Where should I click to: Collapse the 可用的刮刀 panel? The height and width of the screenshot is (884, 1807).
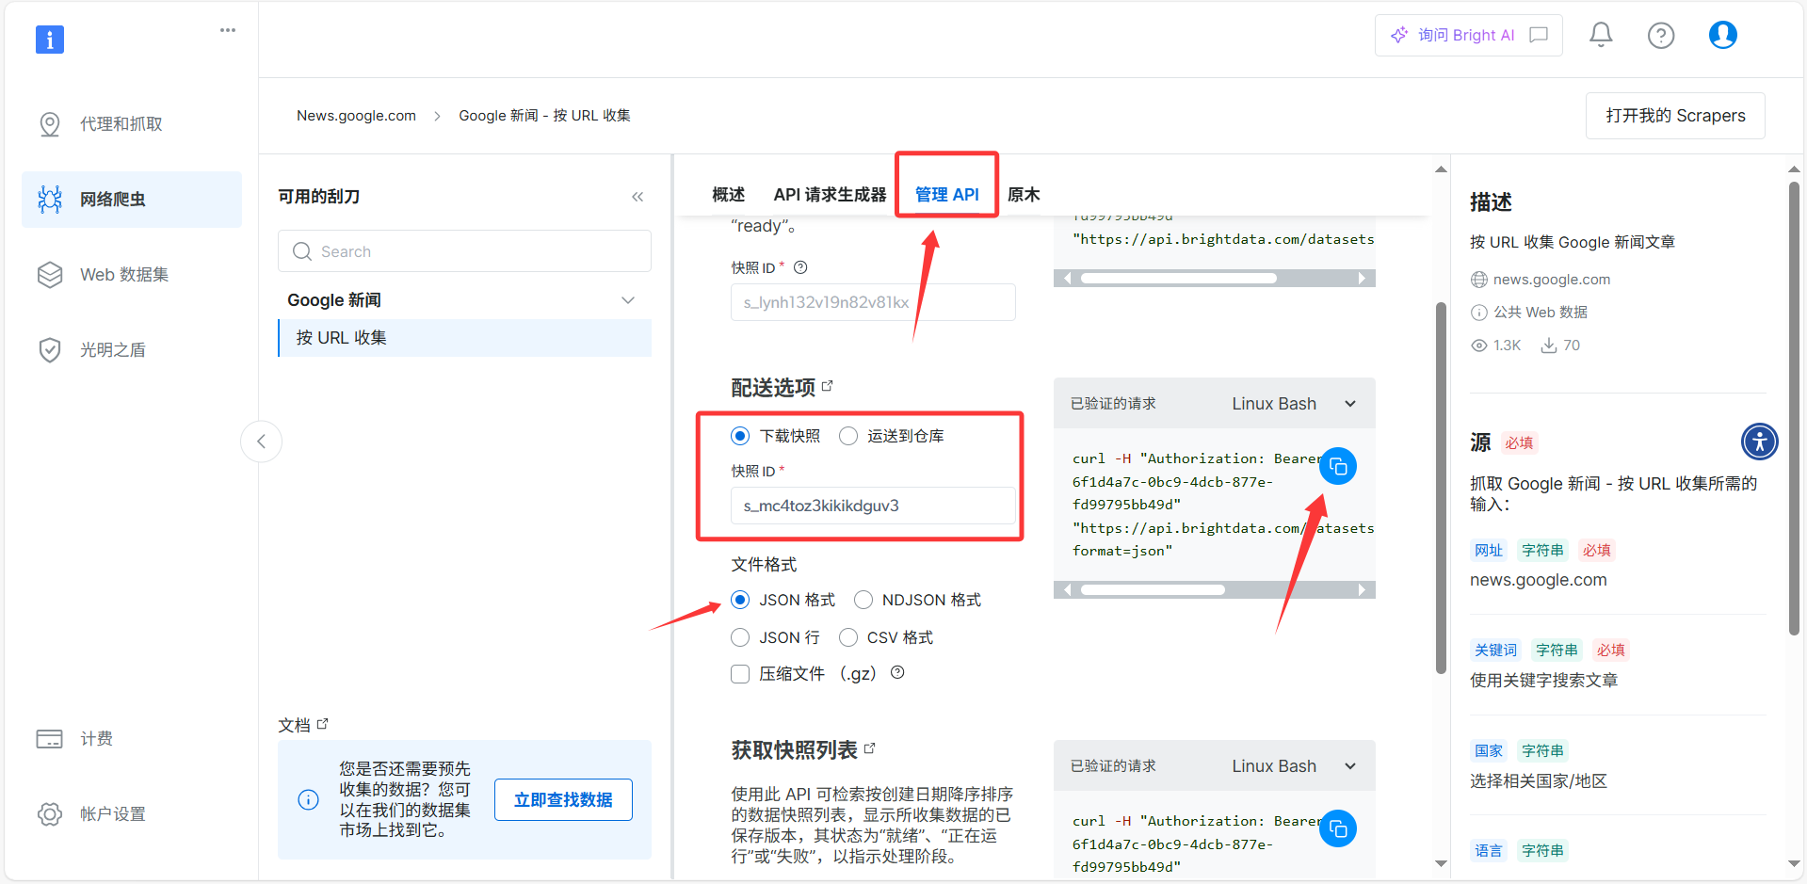[x=637, y=197]
